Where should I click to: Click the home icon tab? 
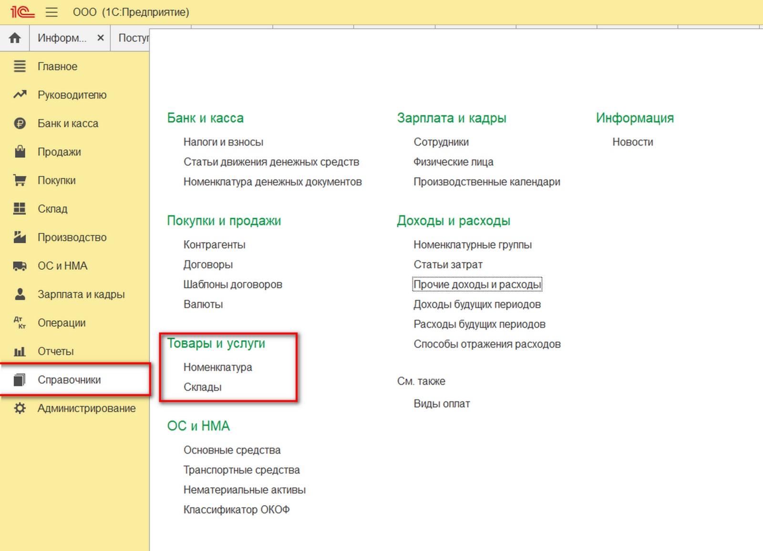pyautogui.click(x=15, y=38)
